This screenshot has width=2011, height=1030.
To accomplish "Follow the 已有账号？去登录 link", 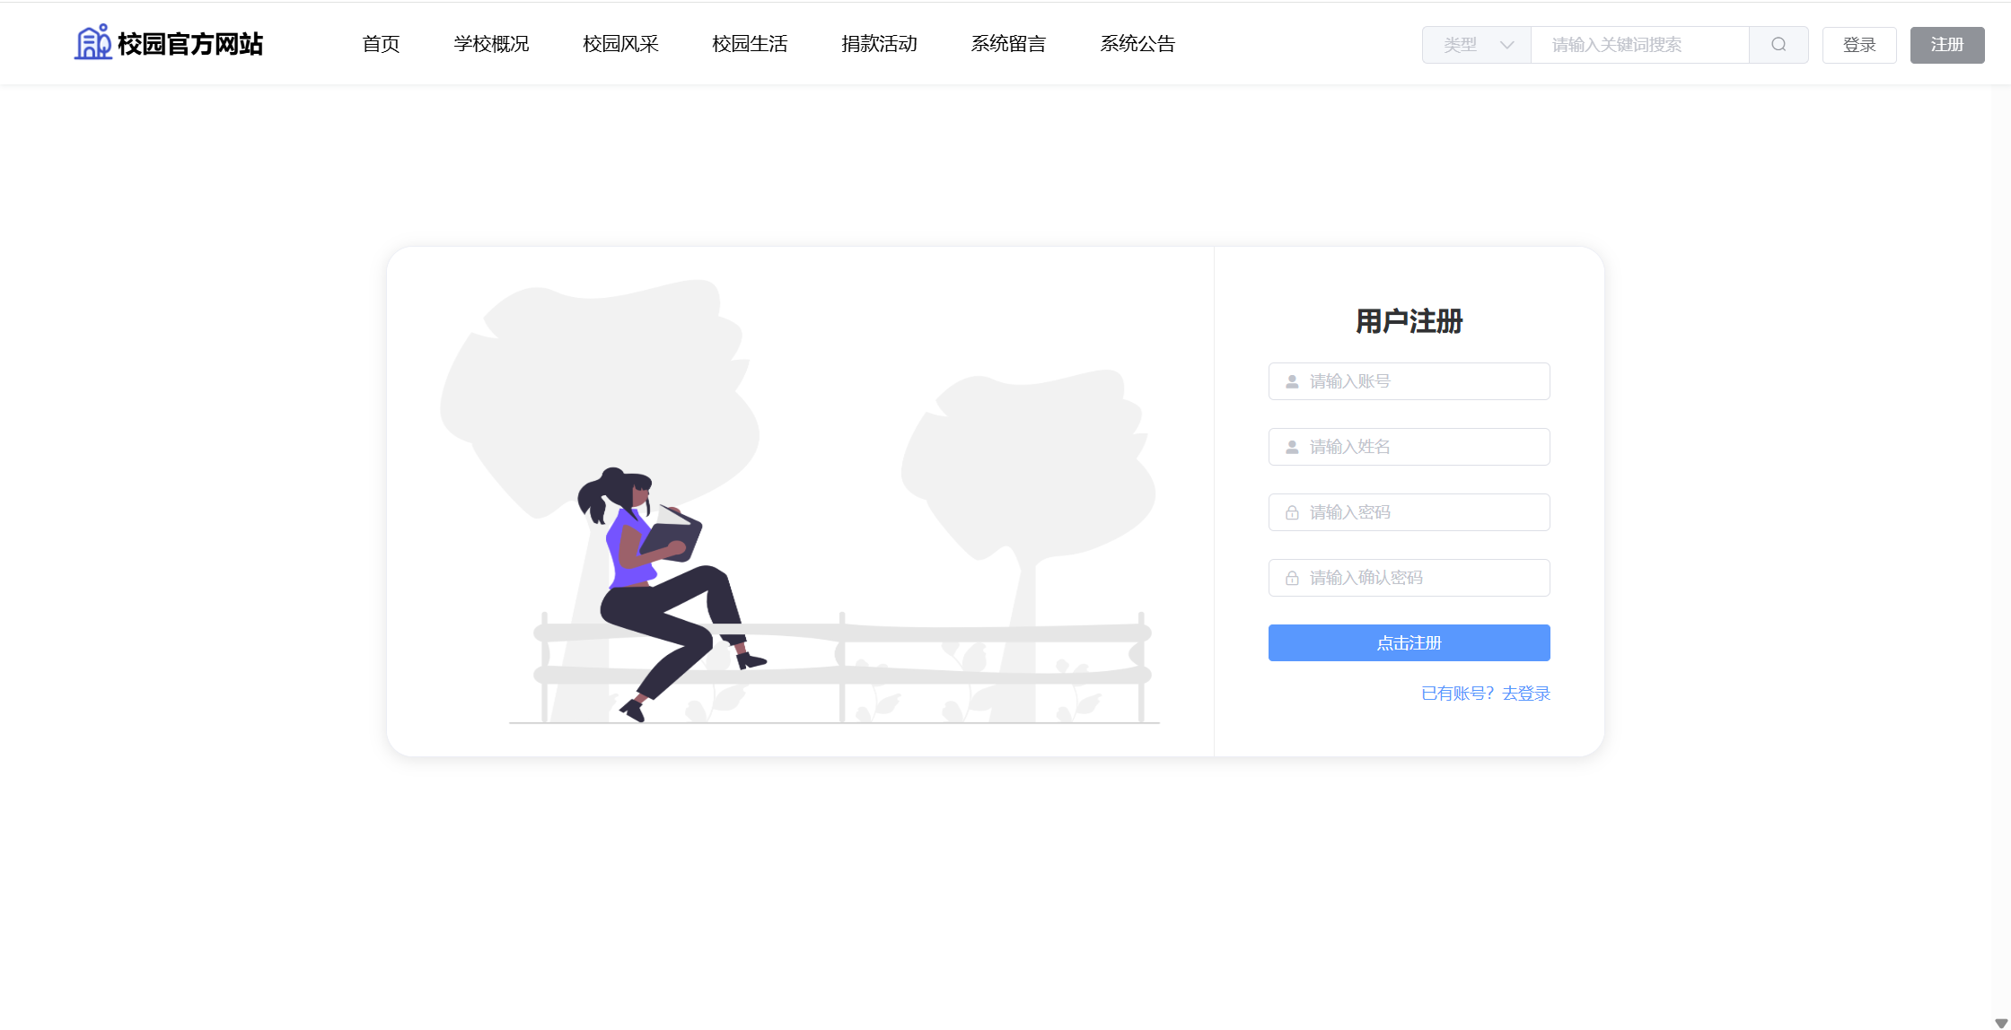I will pyautogui.click(x=1485, y=694).
